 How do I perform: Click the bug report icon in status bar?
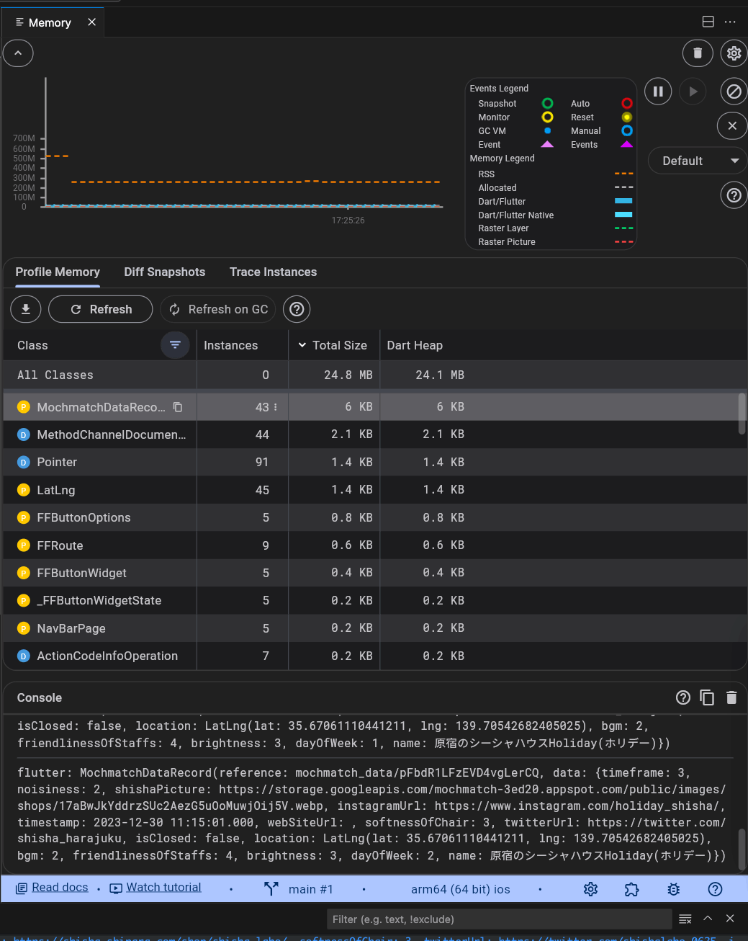coord(674,889)
